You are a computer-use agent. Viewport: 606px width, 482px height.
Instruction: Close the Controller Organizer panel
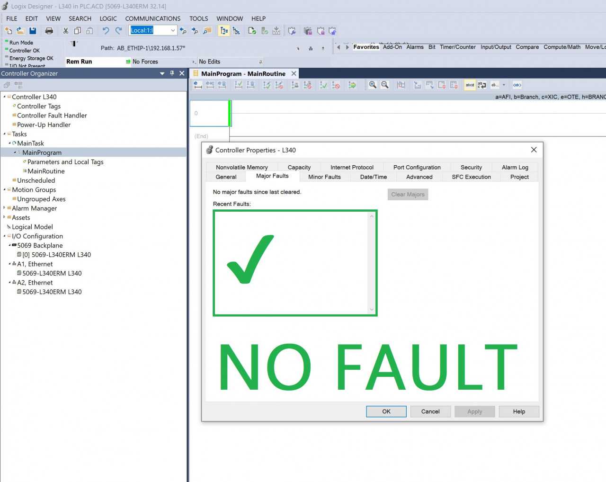pyautogui.click(x=182, y=73)
